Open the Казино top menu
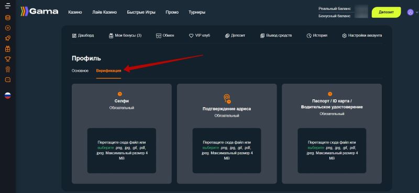This screenshot has width=419, height=193. tap(75, 12)
